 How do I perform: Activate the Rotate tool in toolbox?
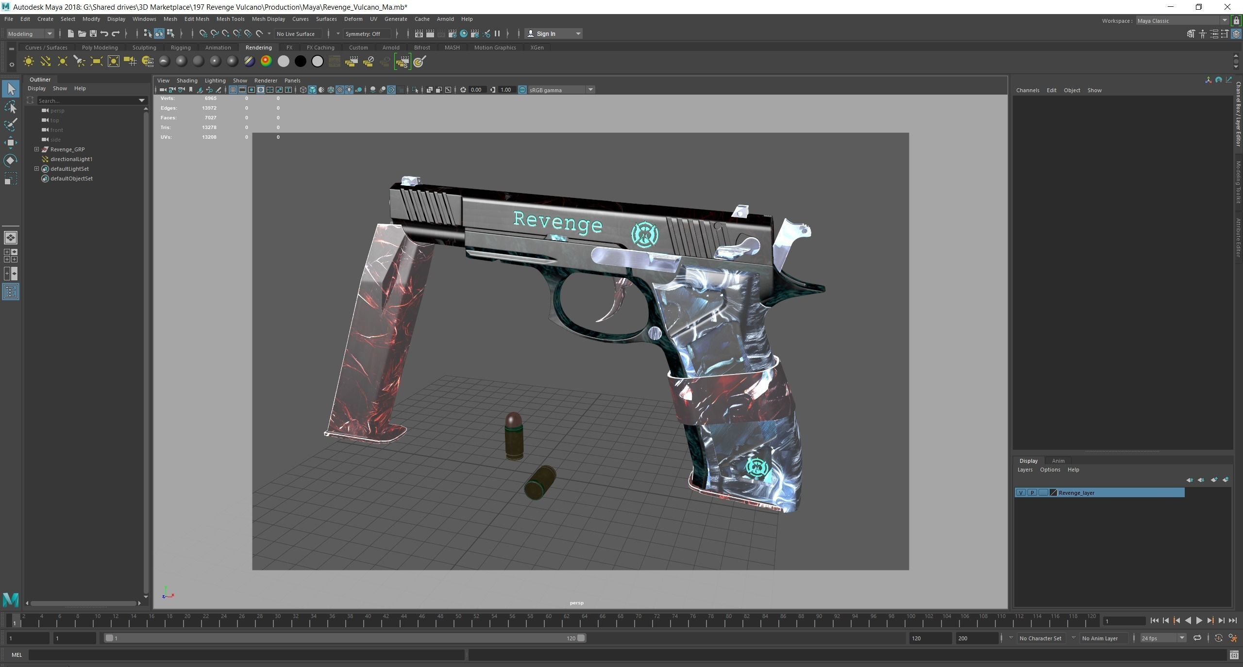[x=11, y=161]
